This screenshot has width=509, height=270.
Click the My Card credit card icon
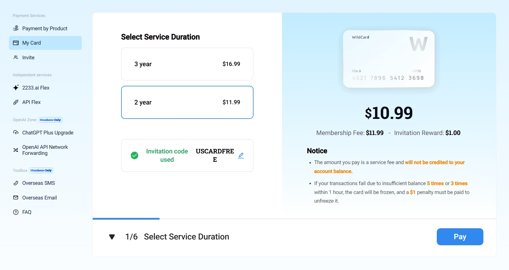click(x=16, y=43)
